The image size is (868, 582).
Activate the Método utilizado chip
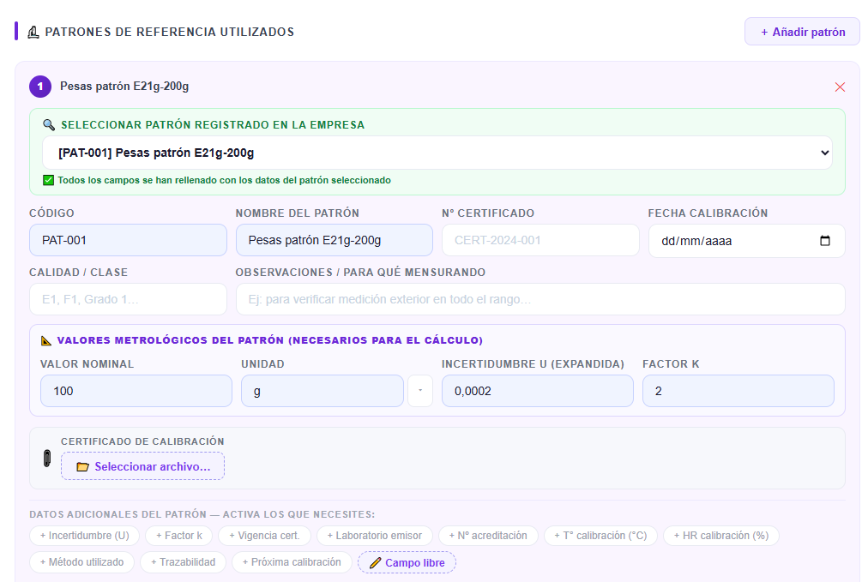[82, 562]
